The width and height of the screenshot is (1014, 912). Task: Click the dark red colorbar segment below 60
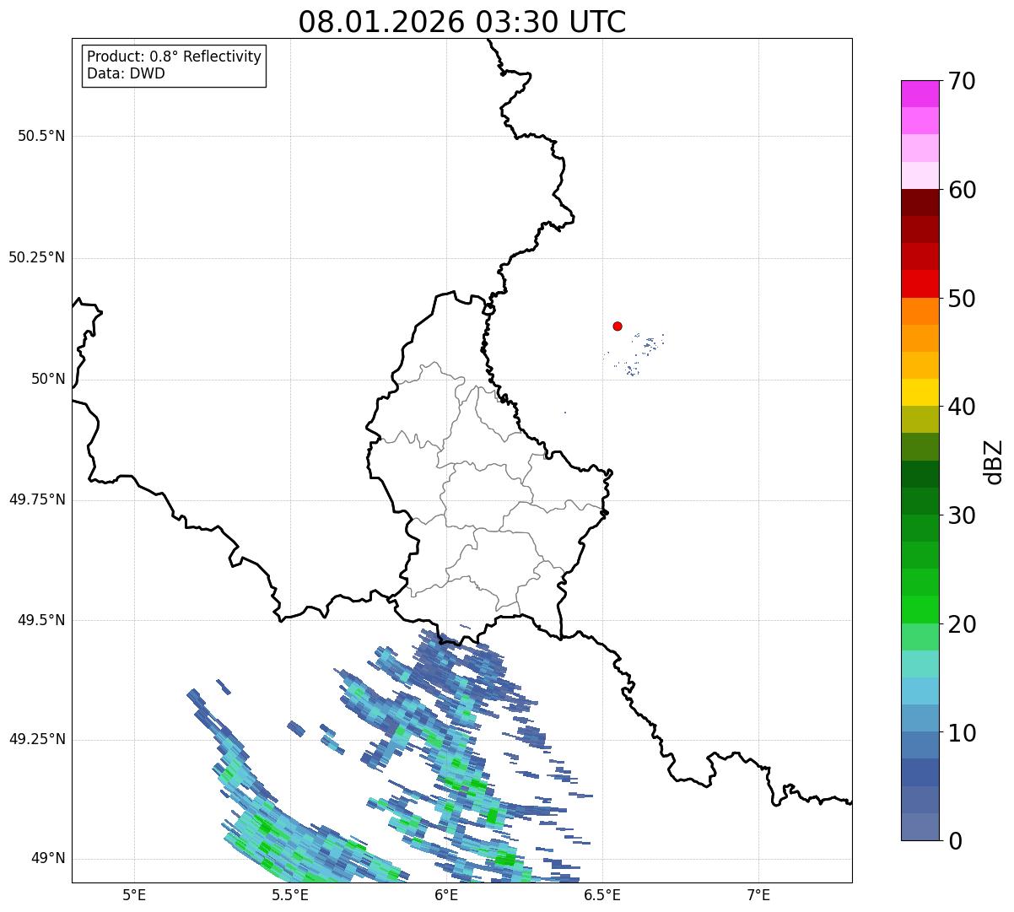(920, 202)
